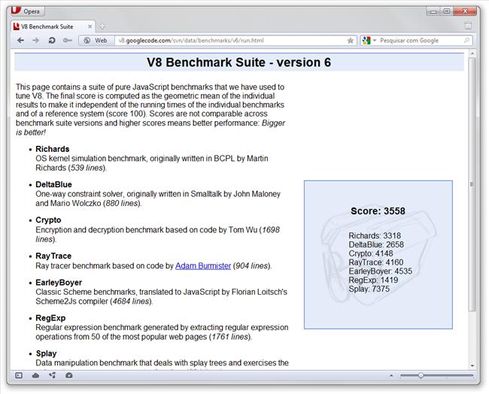Click the password wand key icon
The image size is (489, 394).
click(68, 41)
